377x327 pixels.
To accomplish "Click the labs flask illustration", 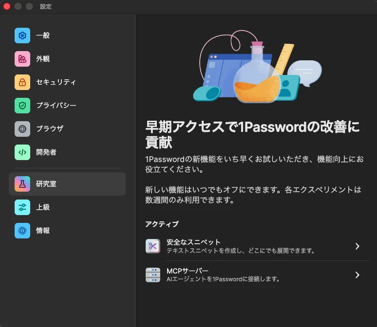I will [x=257, y=67].
